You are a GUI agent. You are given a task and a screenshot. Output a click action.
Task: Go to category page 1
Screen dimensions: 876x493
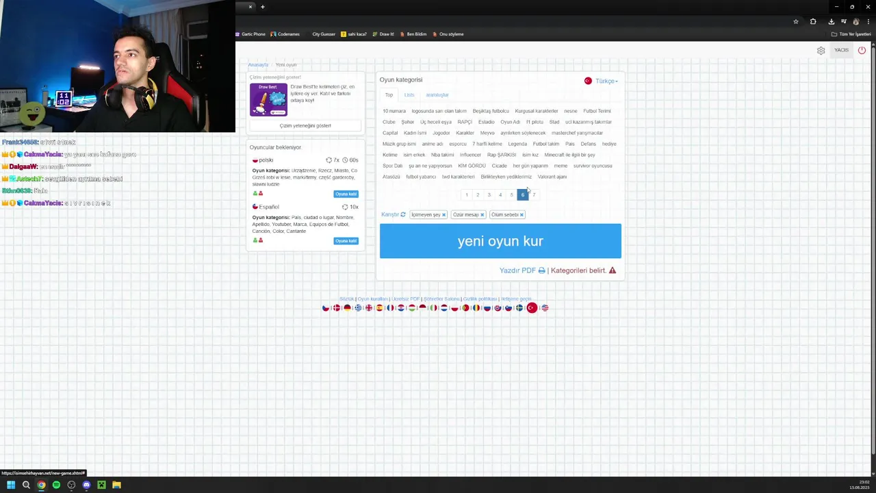[467, 195]
